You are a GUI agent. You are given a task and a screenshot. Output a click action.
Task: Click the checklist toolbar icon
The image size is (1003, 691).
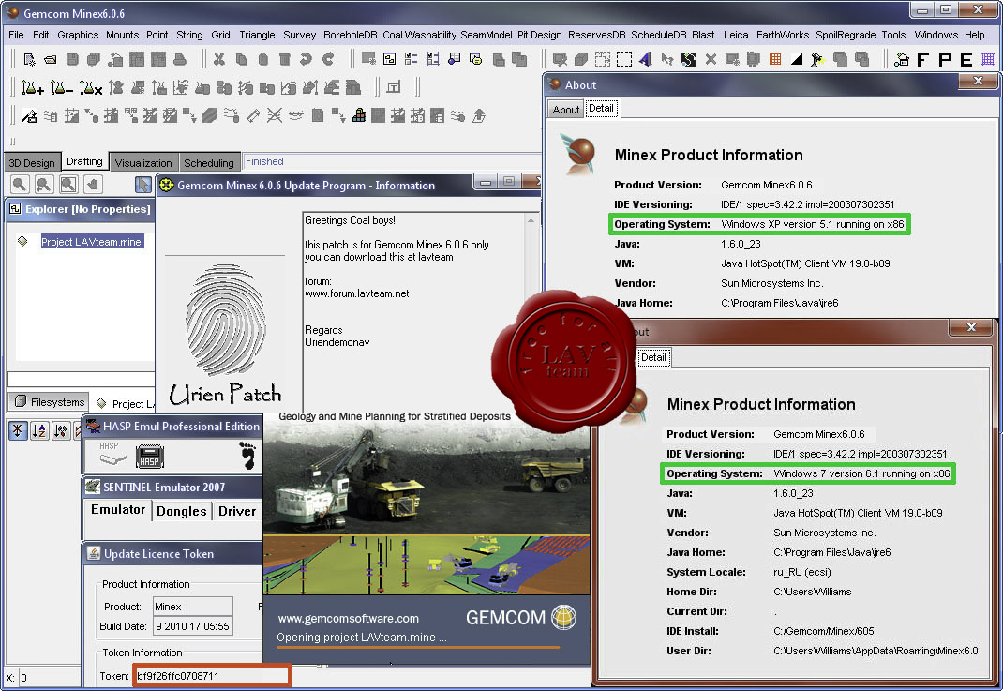click(x=411, y=59)
